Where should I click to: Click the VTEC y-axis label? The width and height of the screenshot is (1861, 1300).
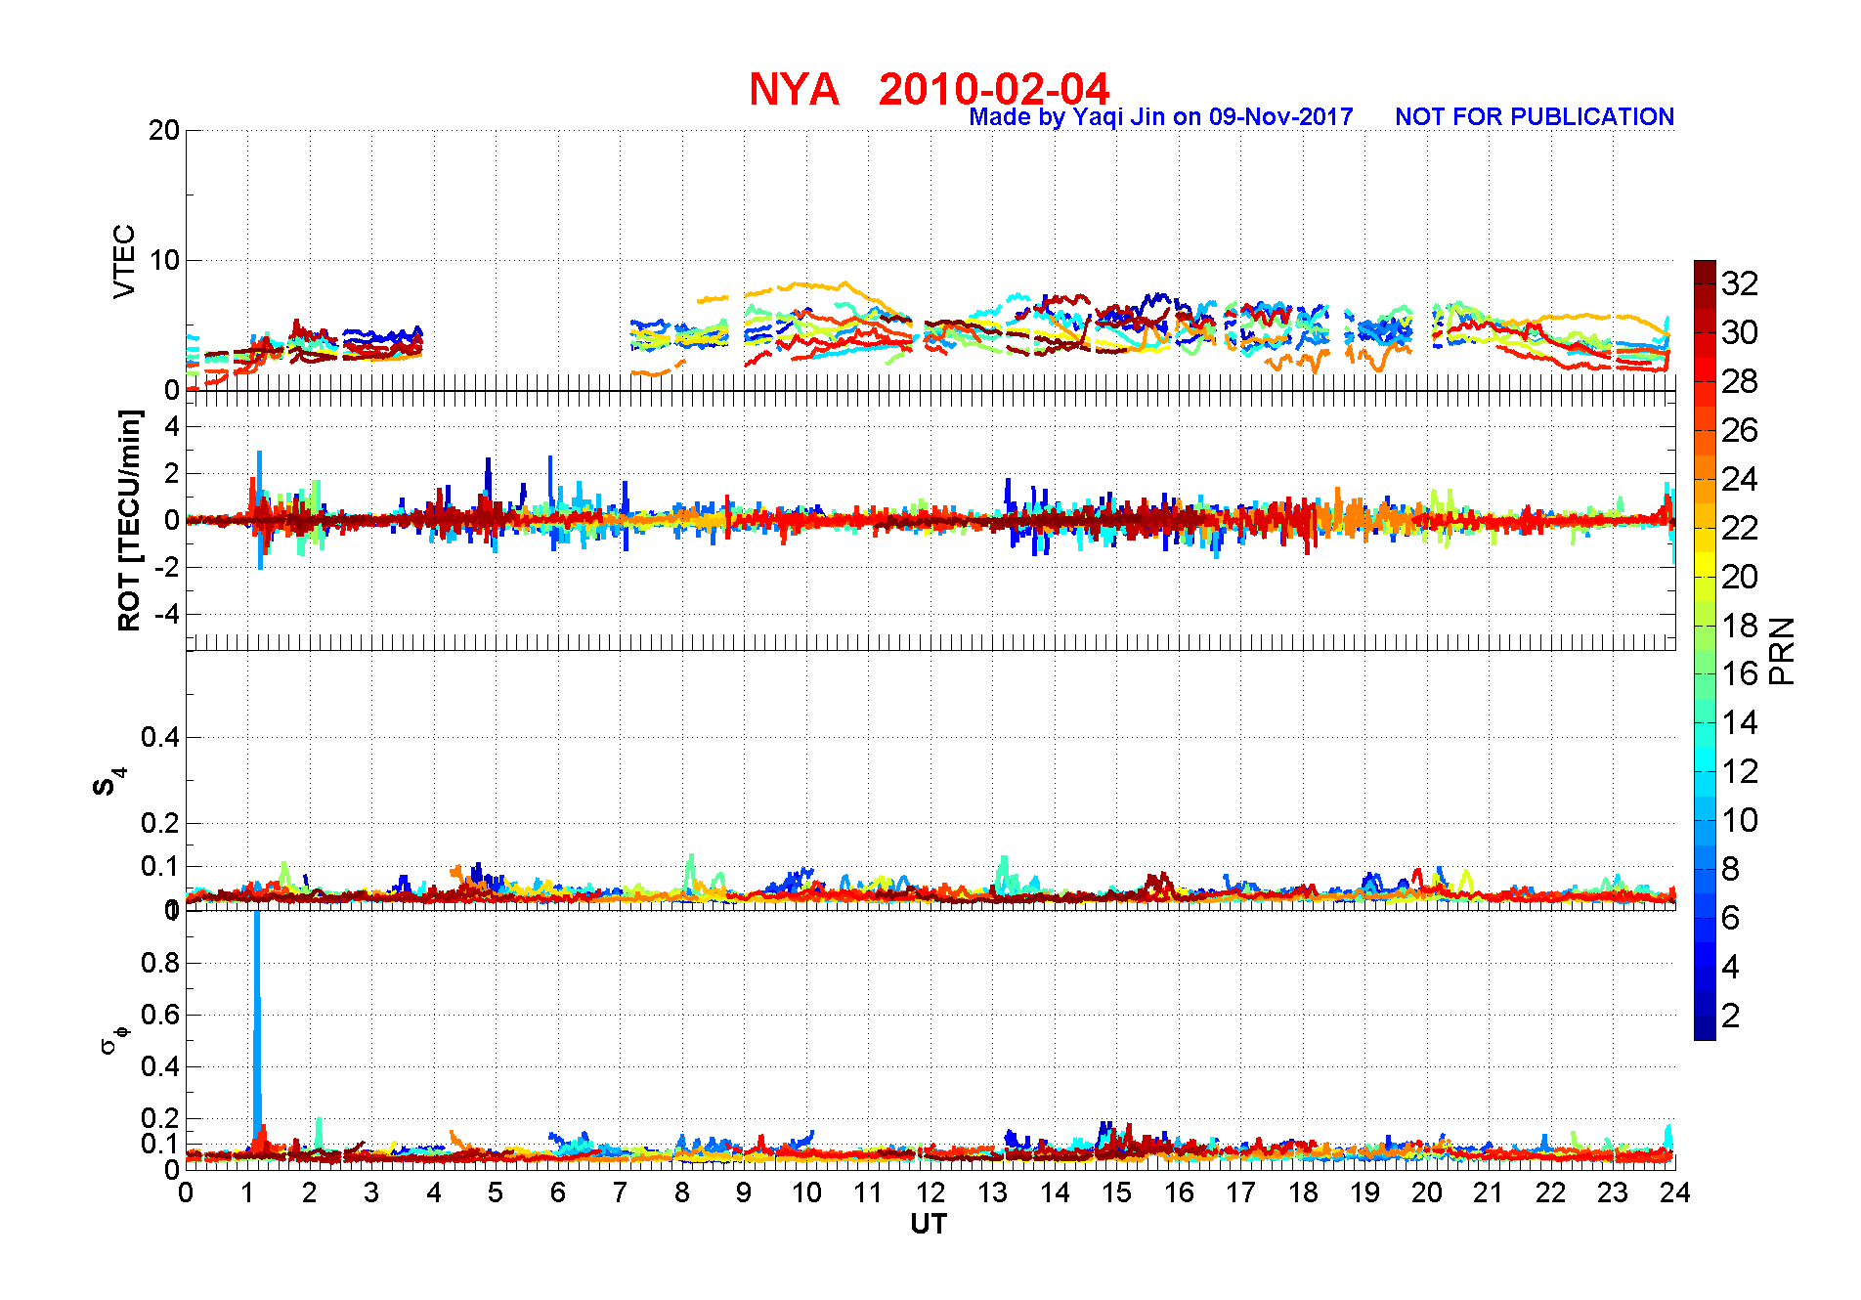click(x=124, y=261)
